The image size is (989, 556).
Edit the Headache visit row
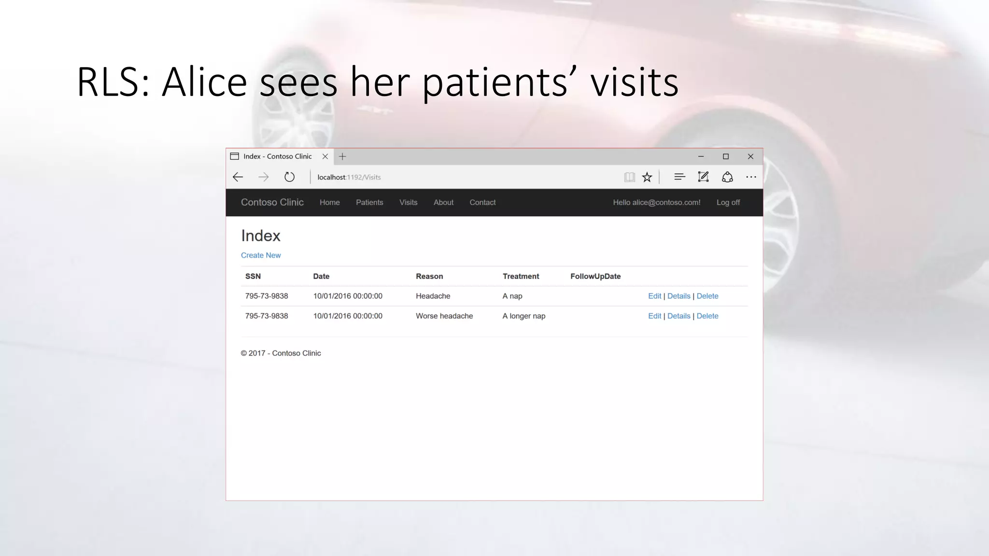[x=654, y=296]
